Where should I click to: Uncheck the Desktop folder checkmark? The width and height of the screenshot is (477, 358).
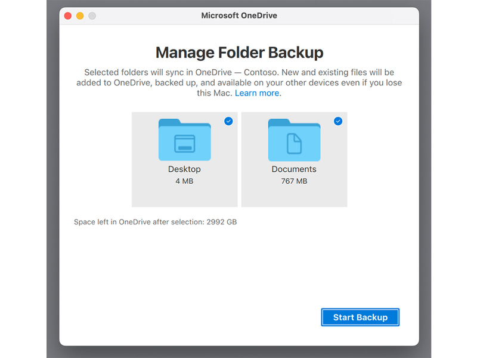coord(228,121)
